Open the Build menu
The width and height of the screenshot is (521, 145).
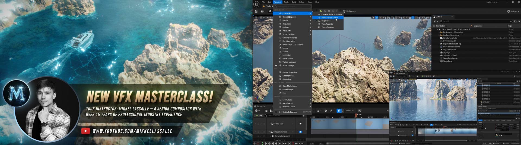click(294, 2)
